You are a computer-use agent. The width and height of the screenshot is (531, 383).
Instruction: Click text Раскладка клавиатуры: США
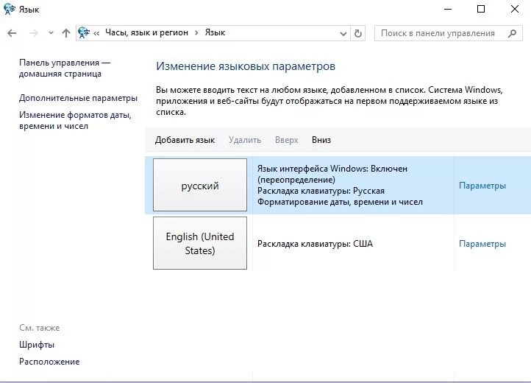pyautogui.click(x=315, y=244)
